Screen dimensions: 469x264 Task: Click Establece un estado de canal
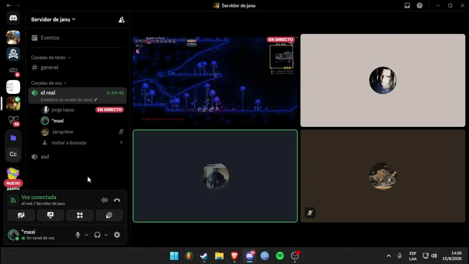(66, 100)
